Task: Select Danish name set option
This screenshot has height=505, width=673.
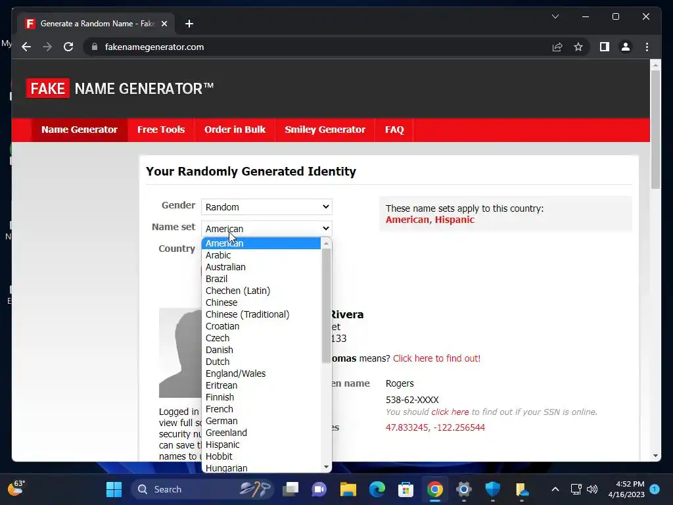Action: pos(262,350)
